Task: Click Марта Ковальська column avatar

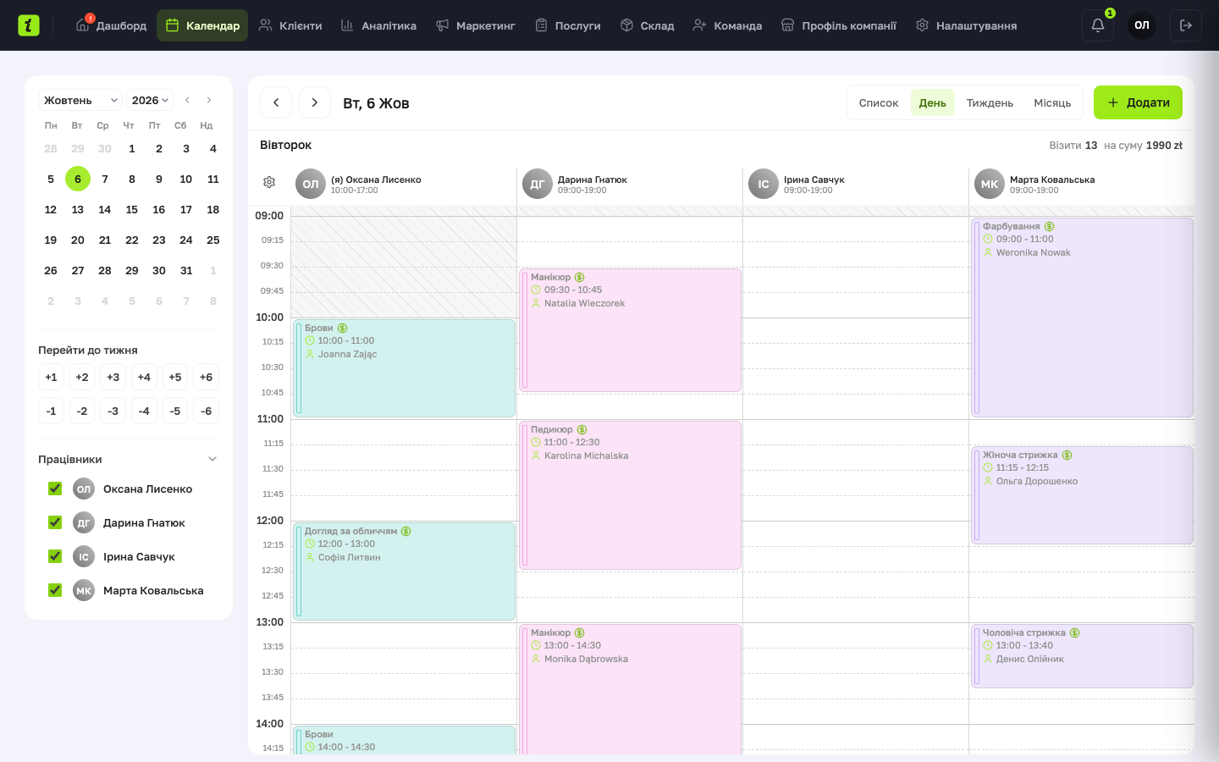Action: 990,184
